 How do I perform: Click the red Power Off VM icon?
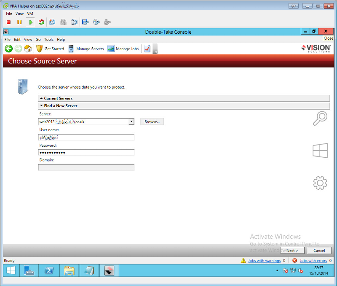click(8, 22)
